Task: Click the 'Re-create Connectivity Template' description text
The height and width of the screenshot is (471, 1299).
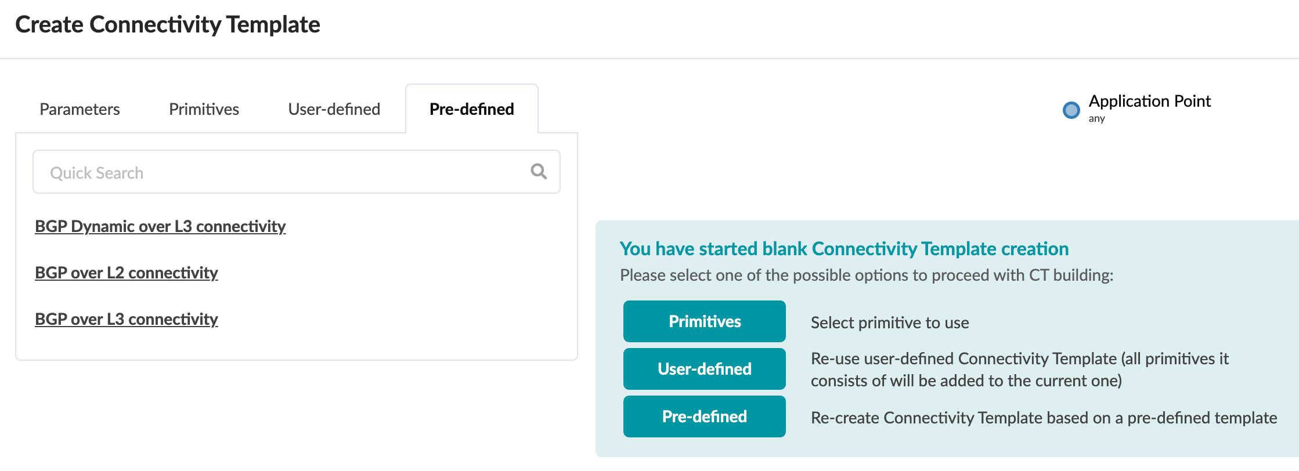Action: 1044,418
